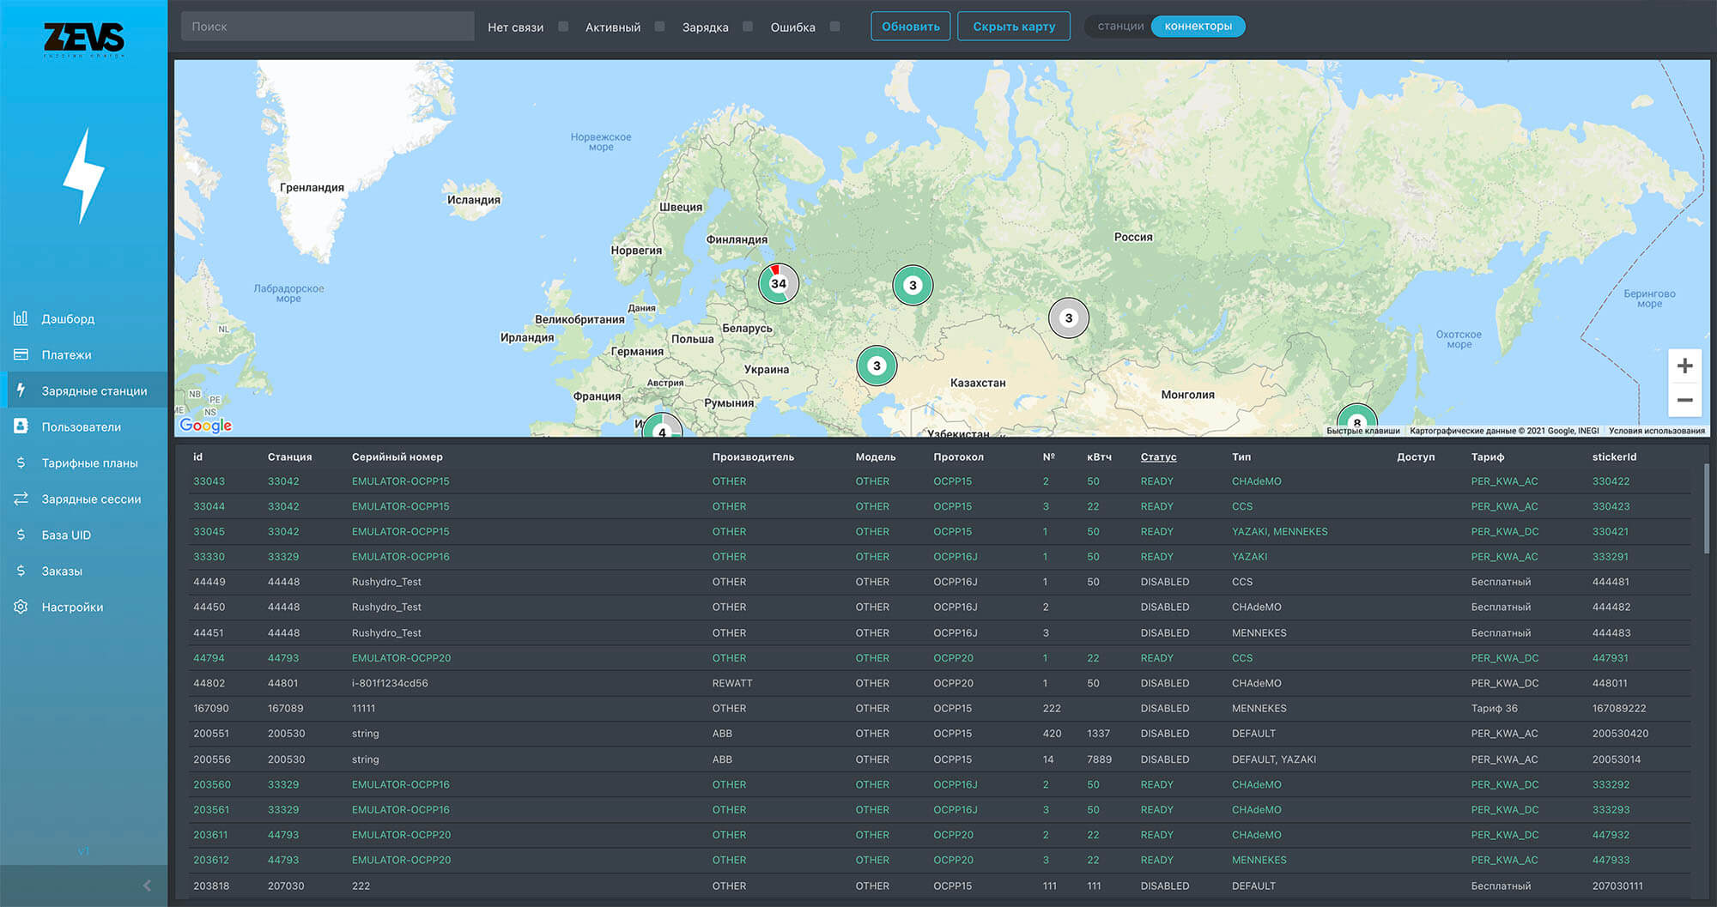Screen dimensions: 1717x907
Task: Click the charging sessions arrows icon
Action: [21, 499]
